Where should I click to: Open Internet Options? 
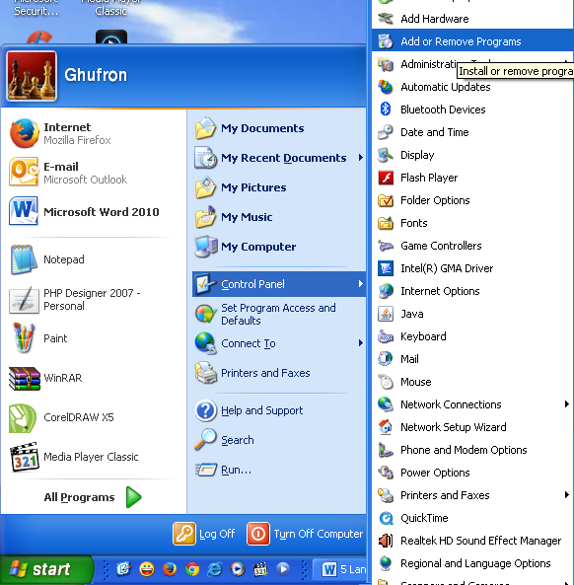tap(472, 291)
